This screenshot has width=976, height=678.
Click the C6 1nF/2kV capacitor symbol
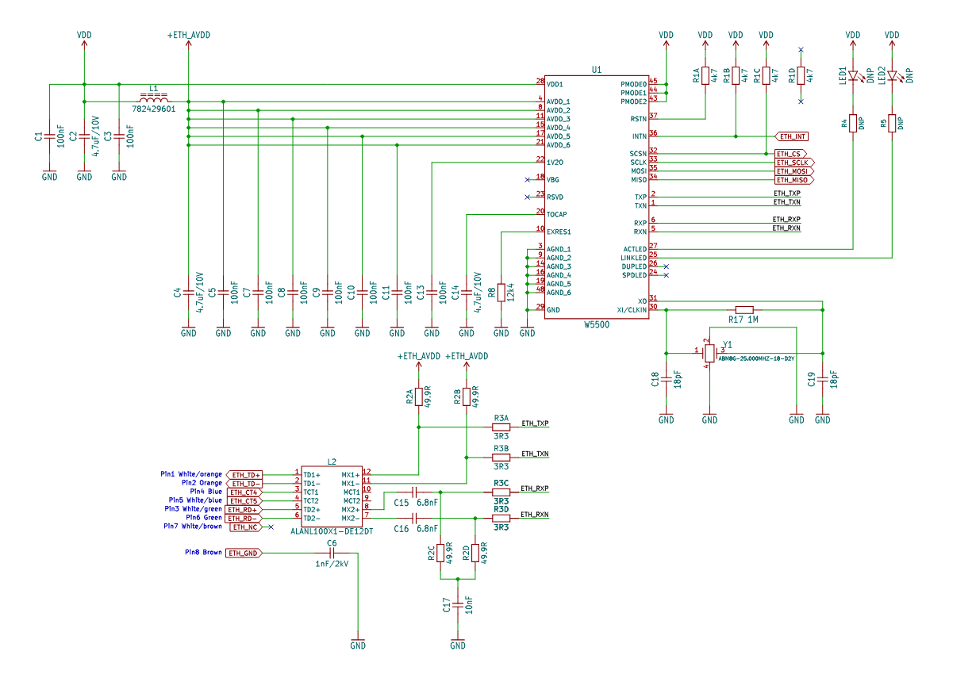(332, 553)
